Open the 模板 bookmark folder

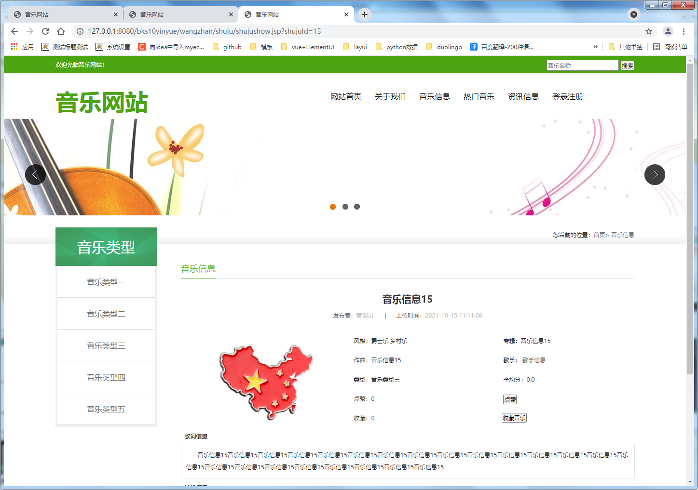[261, 47]
